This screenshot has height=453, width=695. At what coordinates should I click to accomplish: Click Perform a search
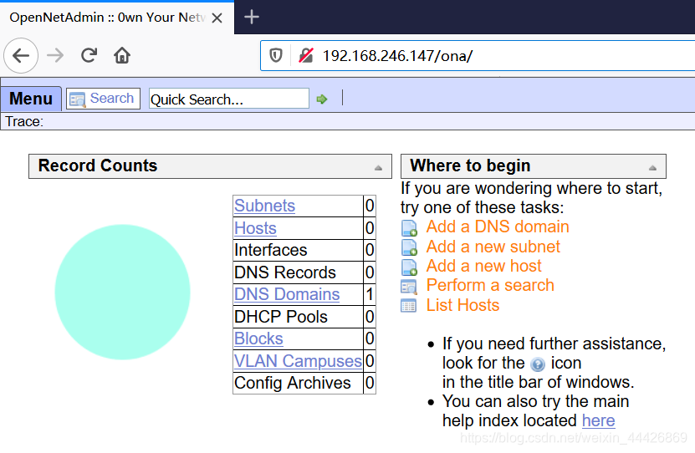pyautogui.click(x=490, y=285)
